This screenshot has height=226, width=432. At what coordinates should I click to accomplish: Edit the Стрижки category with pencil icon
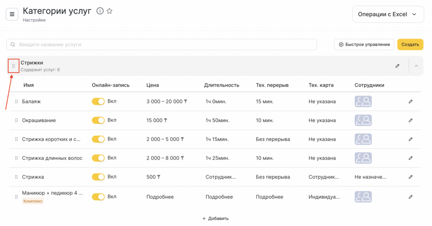(x=397, y=66)
